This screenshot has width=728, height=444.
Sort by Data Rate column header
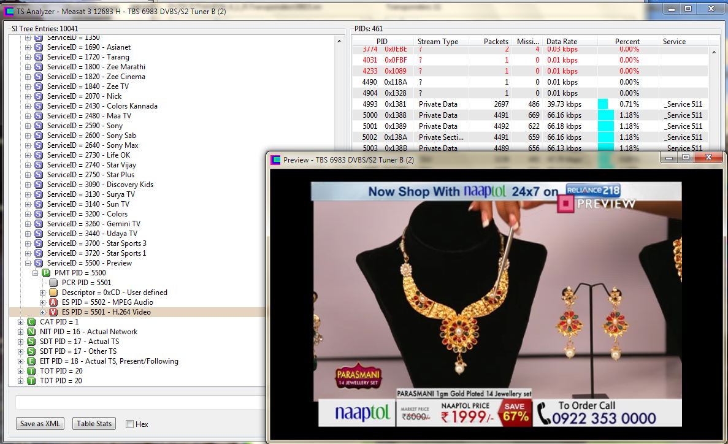point(570,41)
